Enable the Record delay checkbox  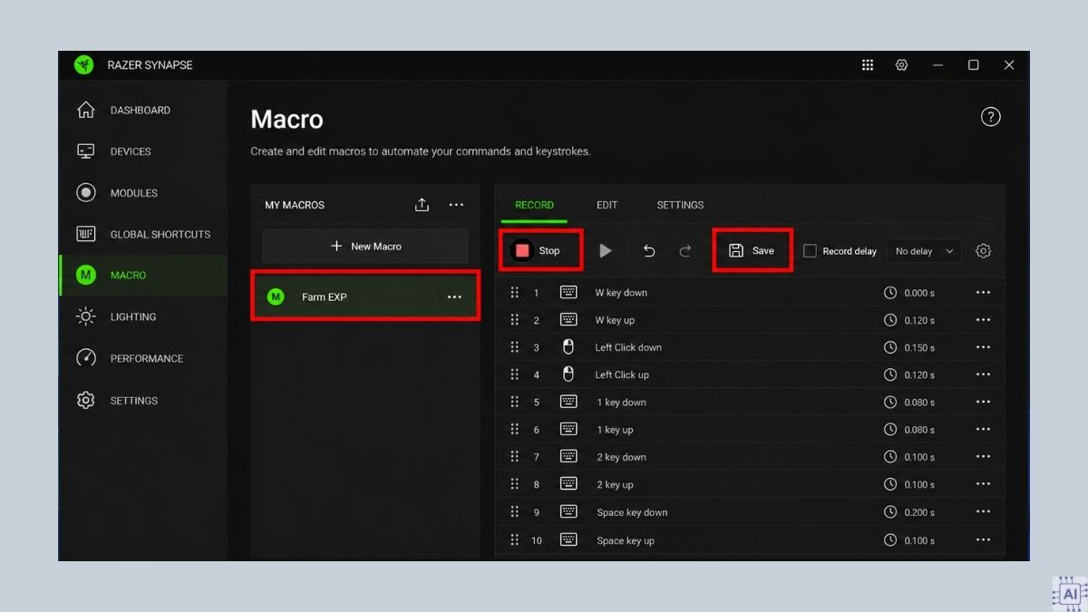pyautogui.click(x=811, y=251)
